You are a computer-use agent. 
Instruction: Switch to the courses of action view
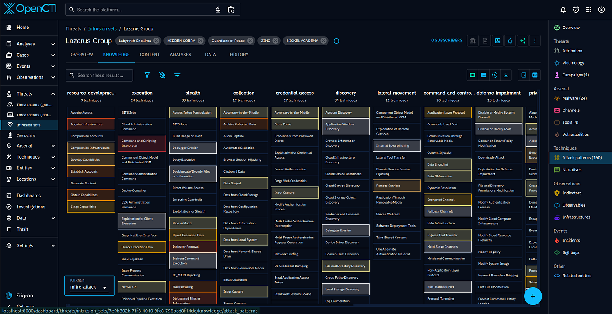(495, 75)
